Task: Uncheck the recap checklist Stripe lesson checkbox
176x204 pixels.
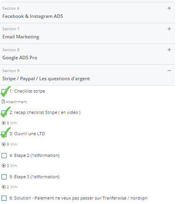Action: [x=4, y=113]
